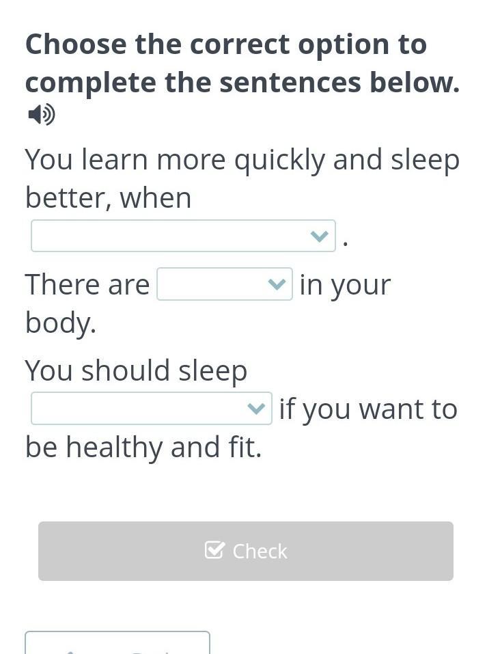
Task: Play the audio with the speaker icon
Action: coord(41,115)
